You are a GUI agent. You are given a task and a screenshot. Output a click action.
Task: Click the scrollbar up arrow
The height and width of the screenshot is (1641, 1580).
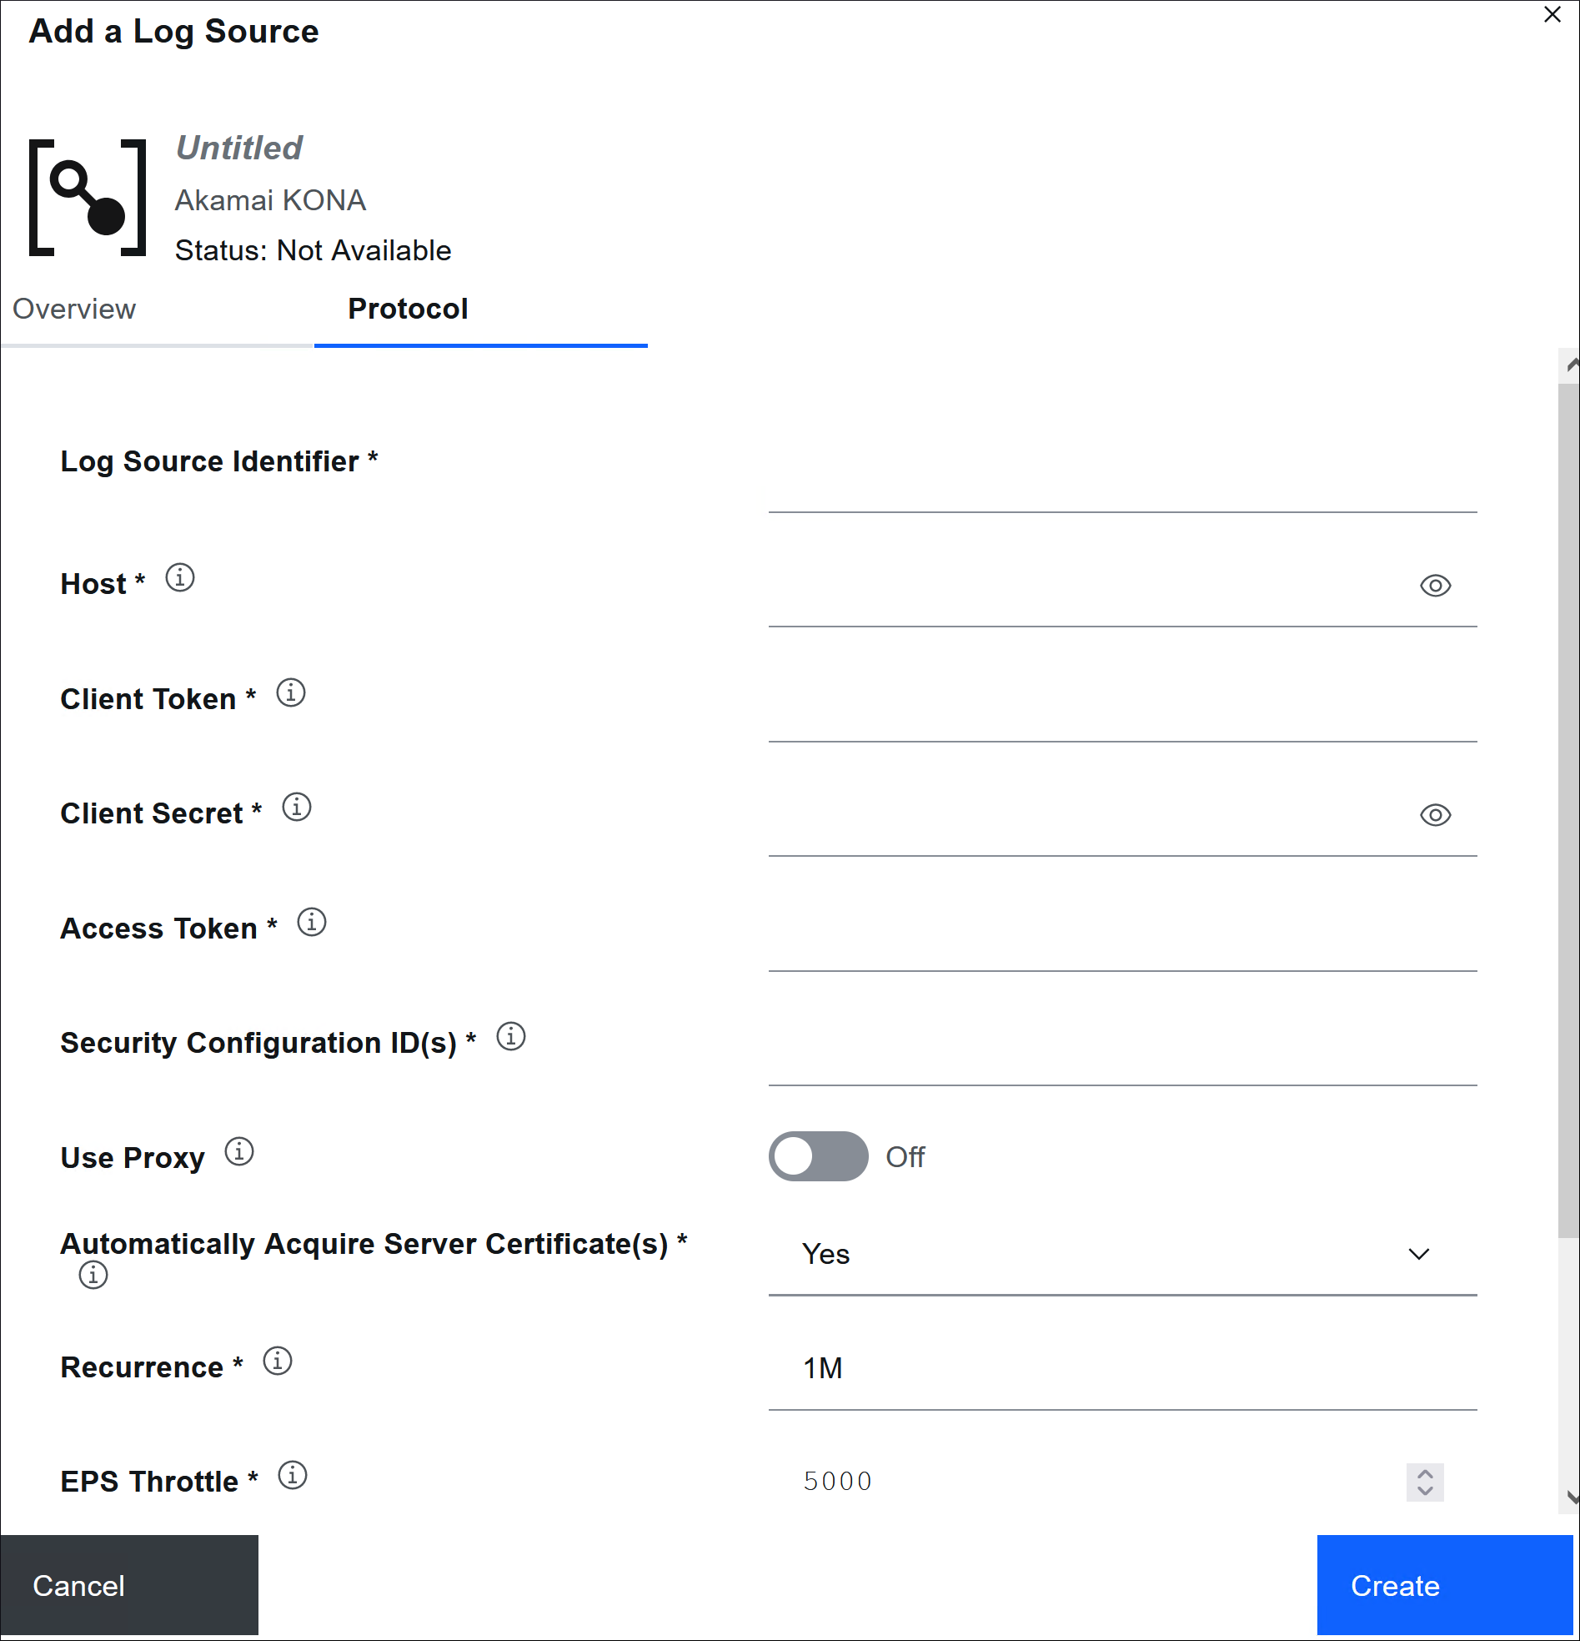(x=1571, y=365)
